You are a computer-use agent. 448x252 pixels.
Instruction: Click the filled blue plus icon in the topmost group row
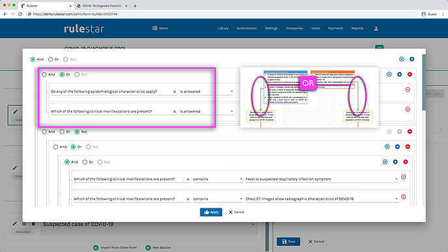click(412, 59)
